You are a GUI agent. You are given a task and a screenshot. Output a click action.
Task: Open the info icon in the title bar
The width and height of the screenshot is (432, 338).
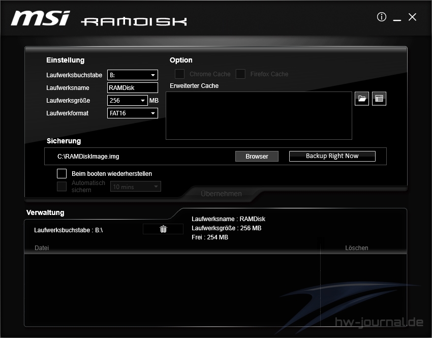tap(381, 17)
